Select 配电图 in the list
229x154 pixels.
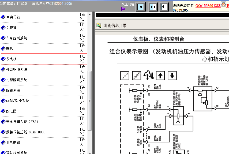pyautogui.click(x=12, y=111)
